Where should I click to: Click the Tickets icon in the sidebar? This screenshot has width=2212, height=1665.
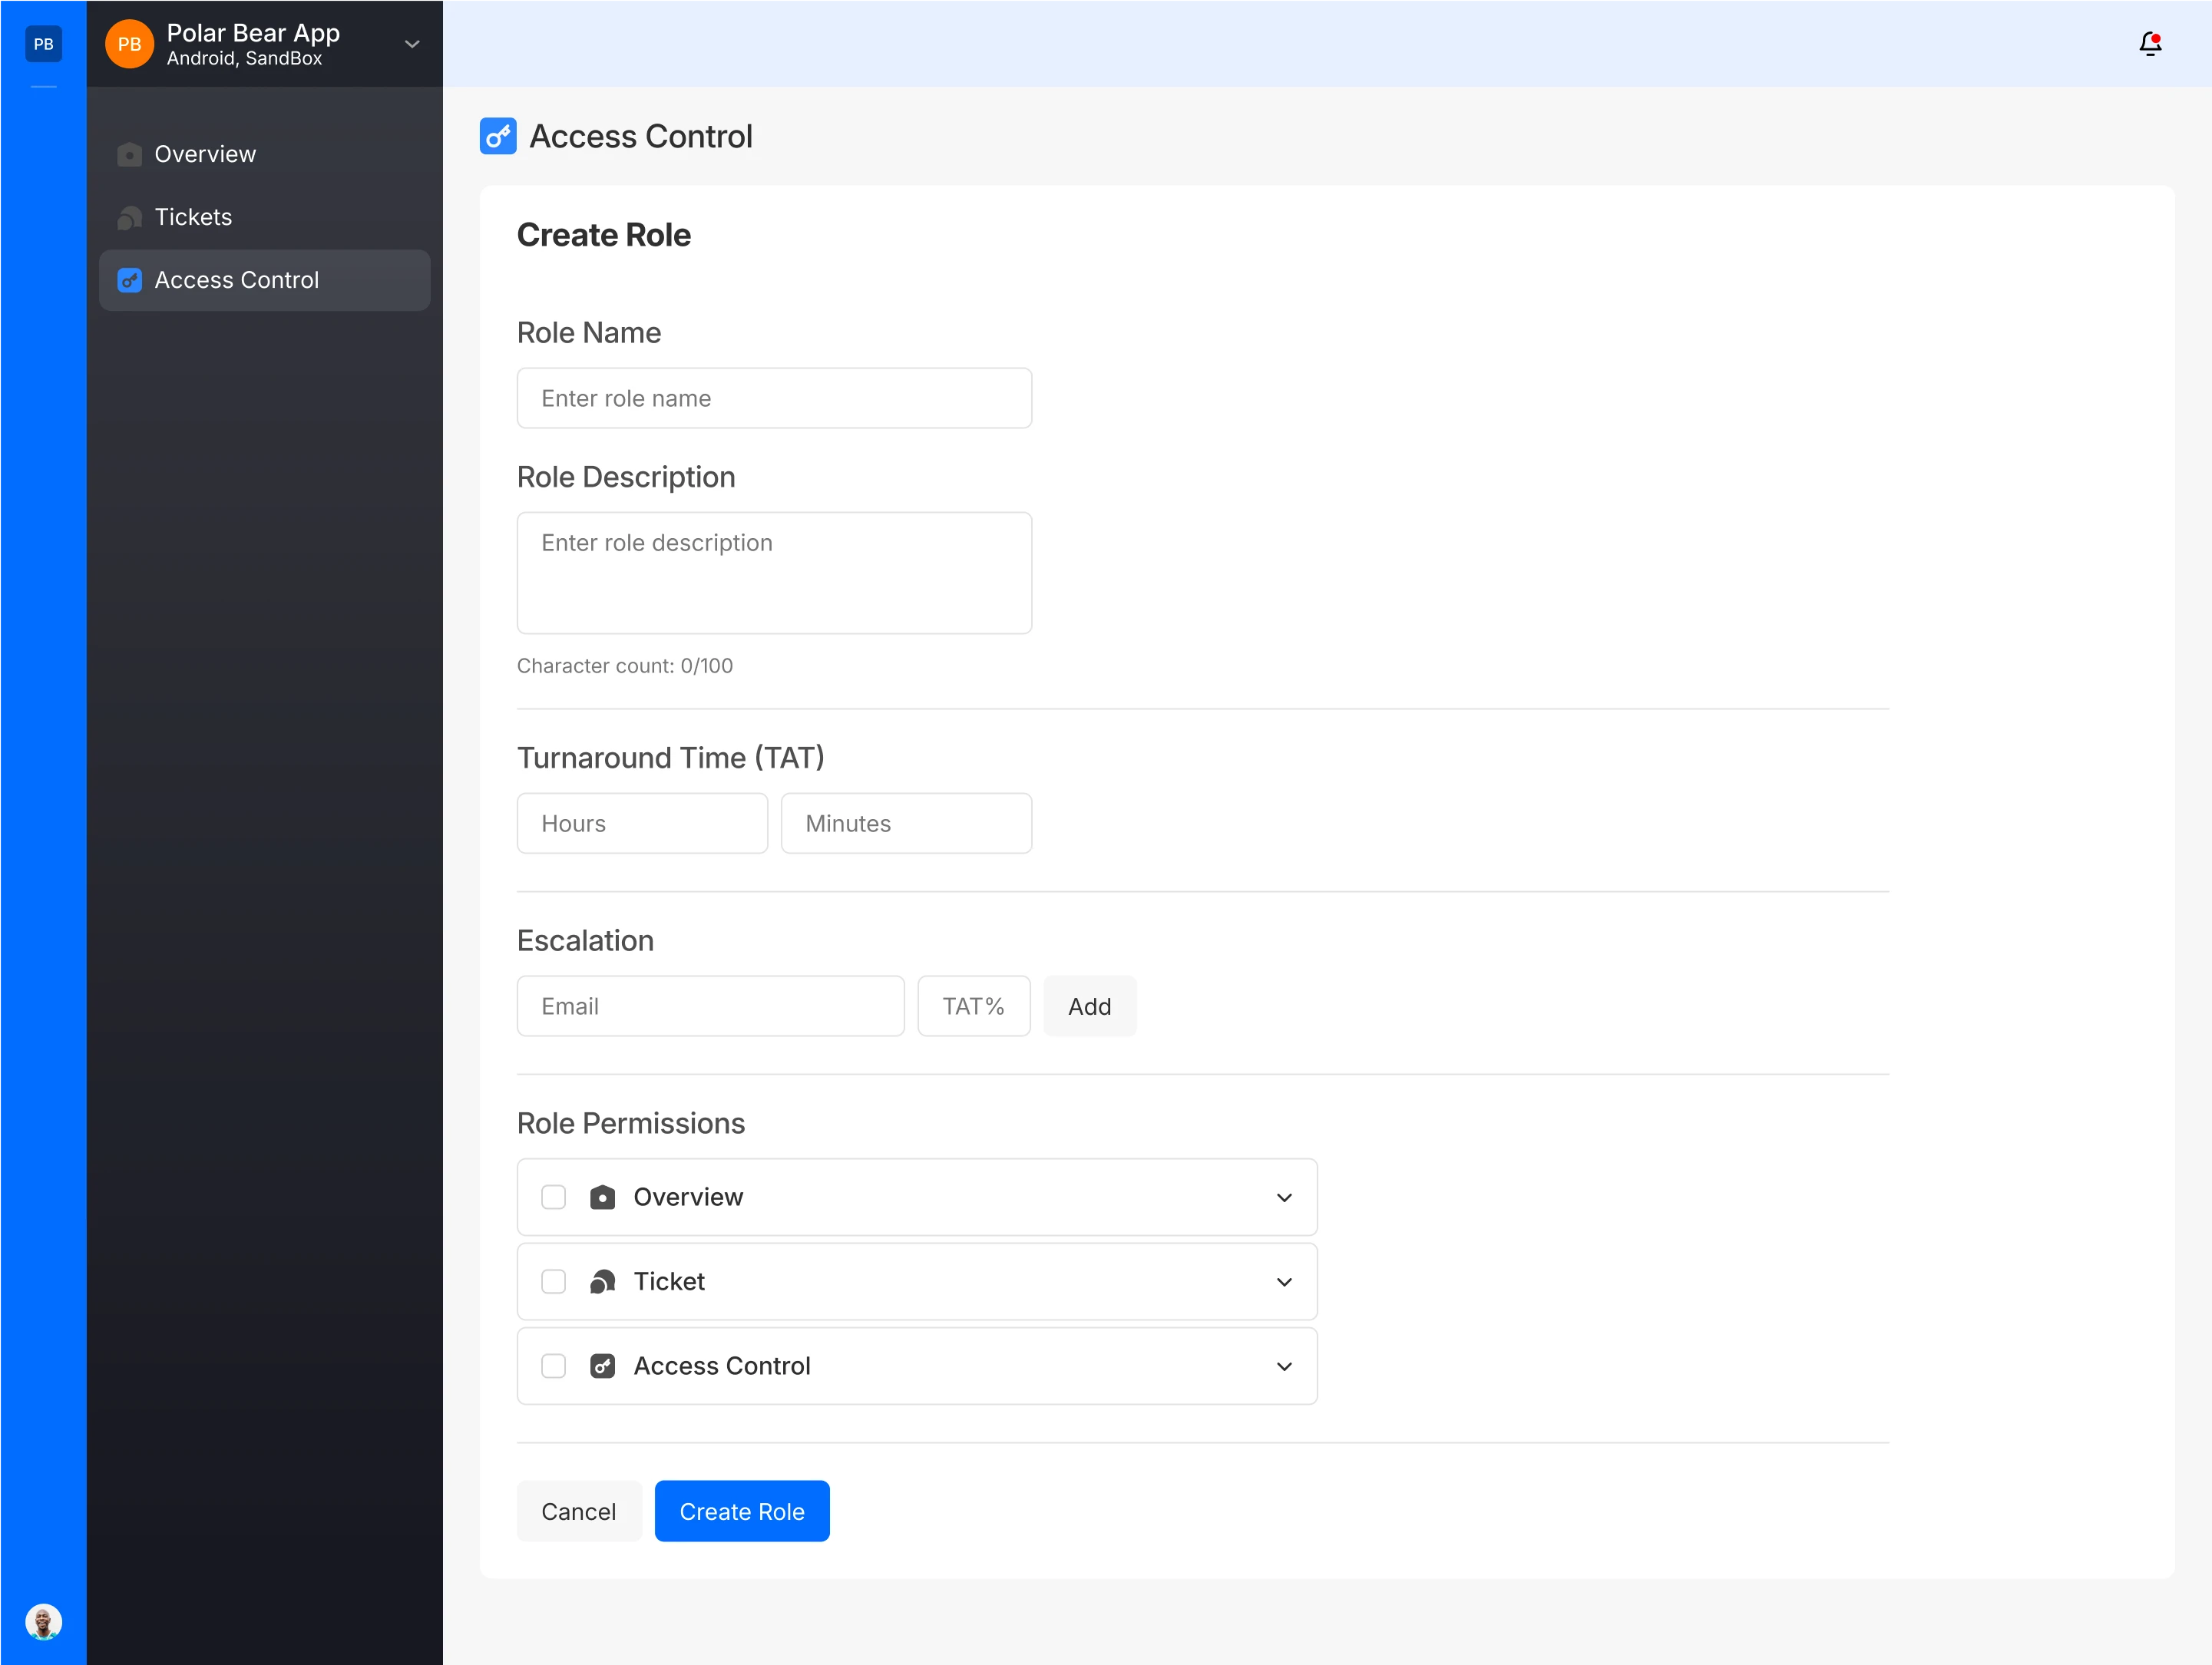(129, 218)
